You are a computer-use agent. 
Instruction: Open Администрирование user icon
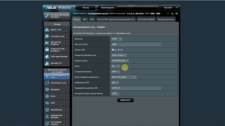point(47,116)
